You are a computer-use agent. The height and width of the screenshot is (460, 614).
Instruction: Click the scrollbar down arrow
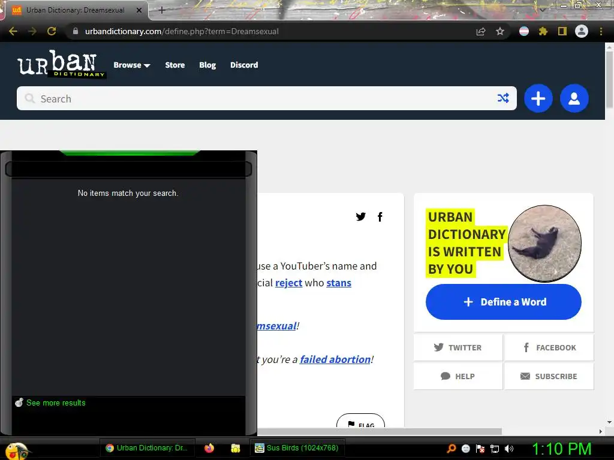click(609, 422)
